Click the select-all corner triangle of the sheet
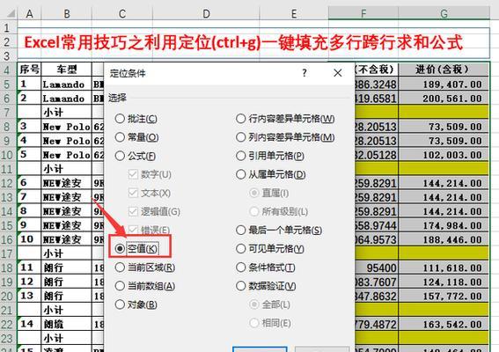 pos(11,13)
